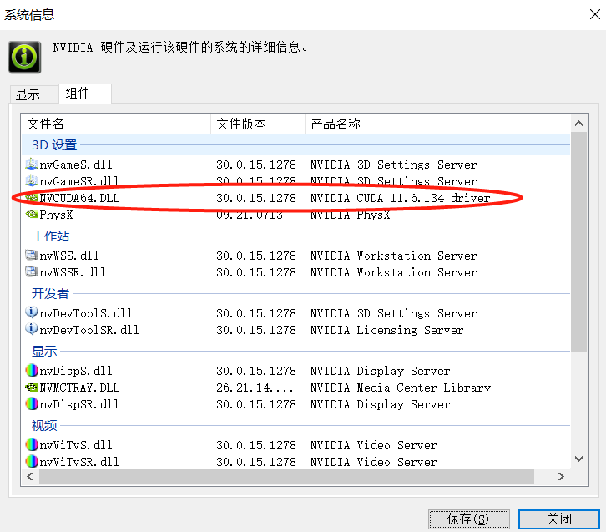Select the nvViTvS.dll video icon
Screen dimensions: 606x532
[32, 445]
